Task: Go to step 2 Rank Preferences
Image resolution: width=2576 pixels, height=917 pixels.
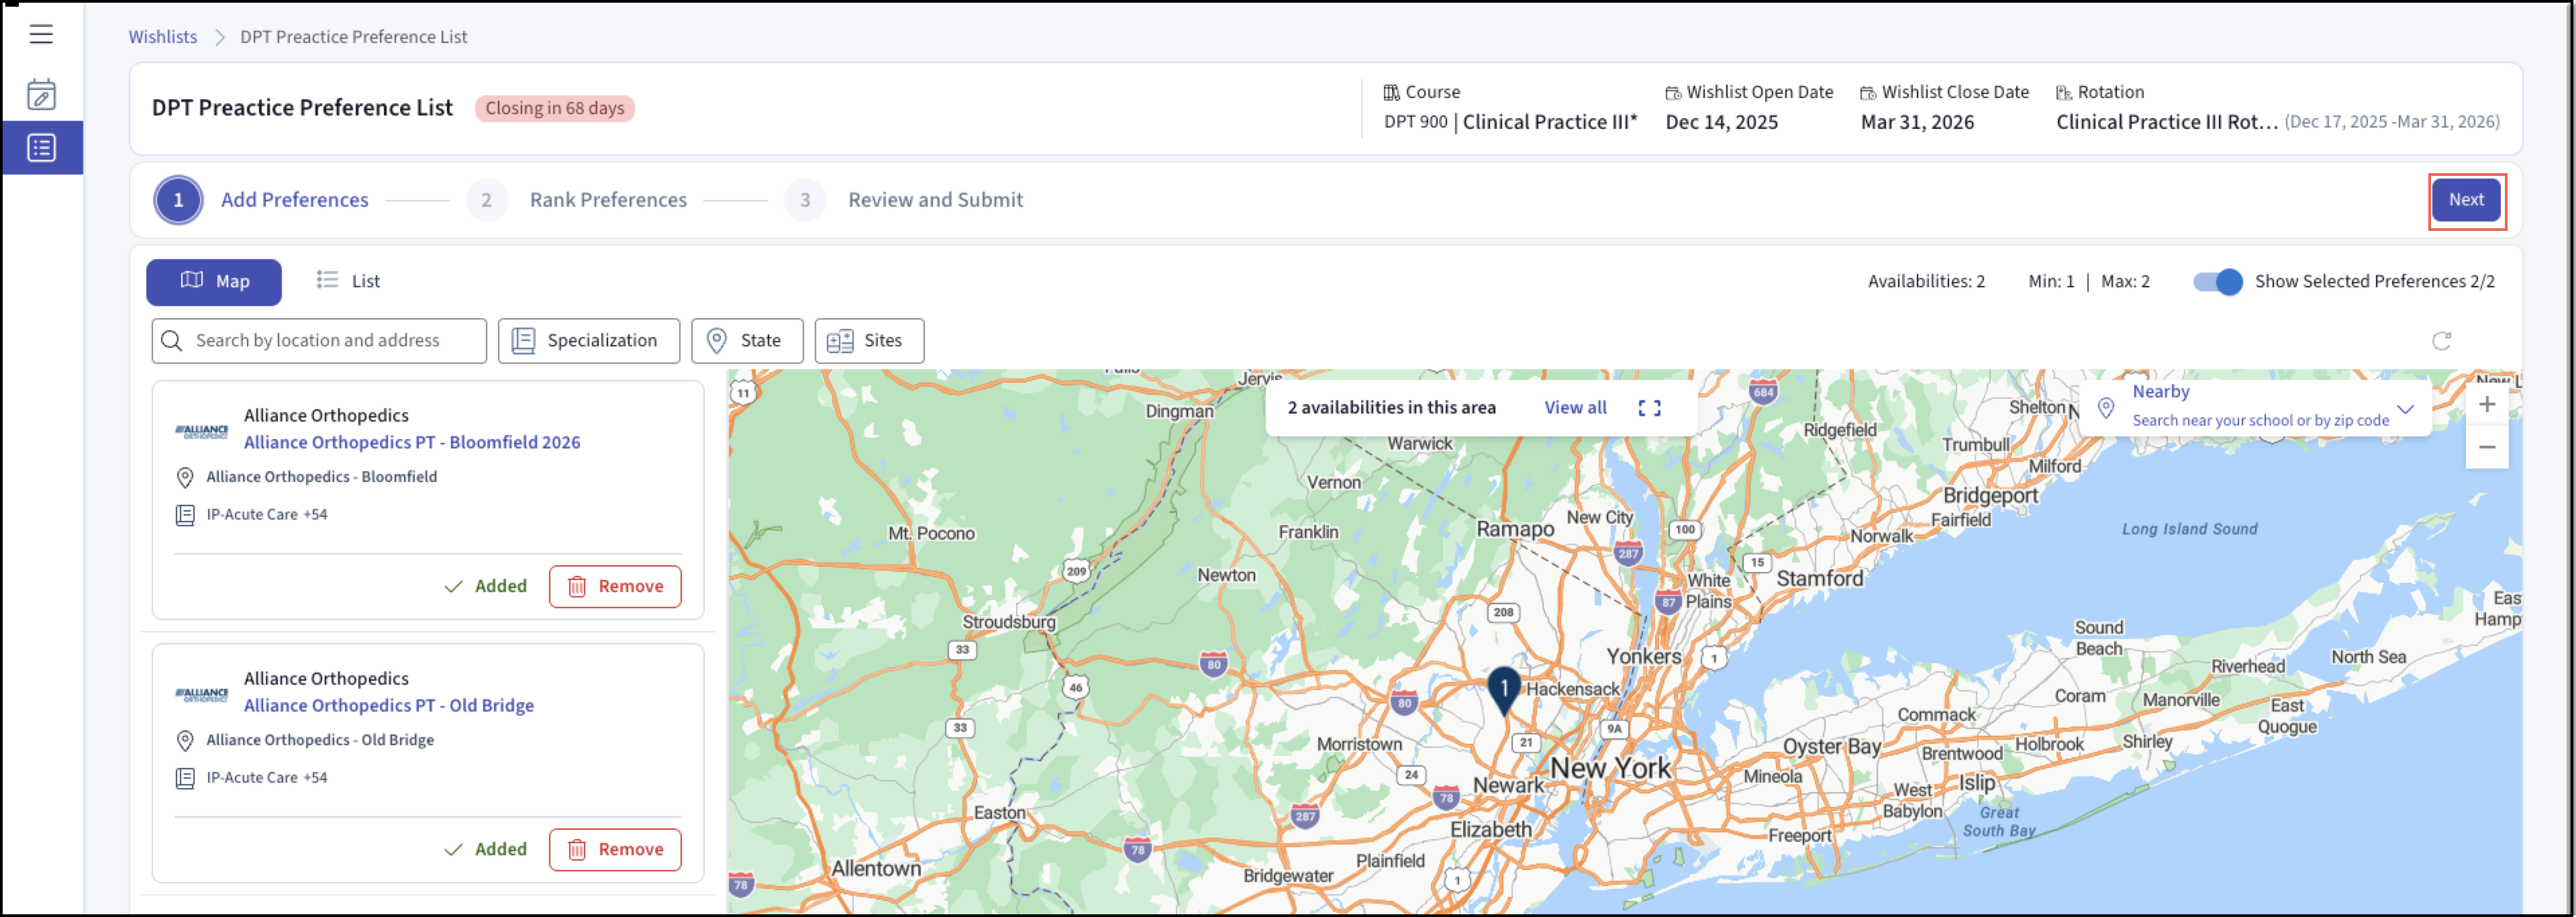Action: point(577,200)
